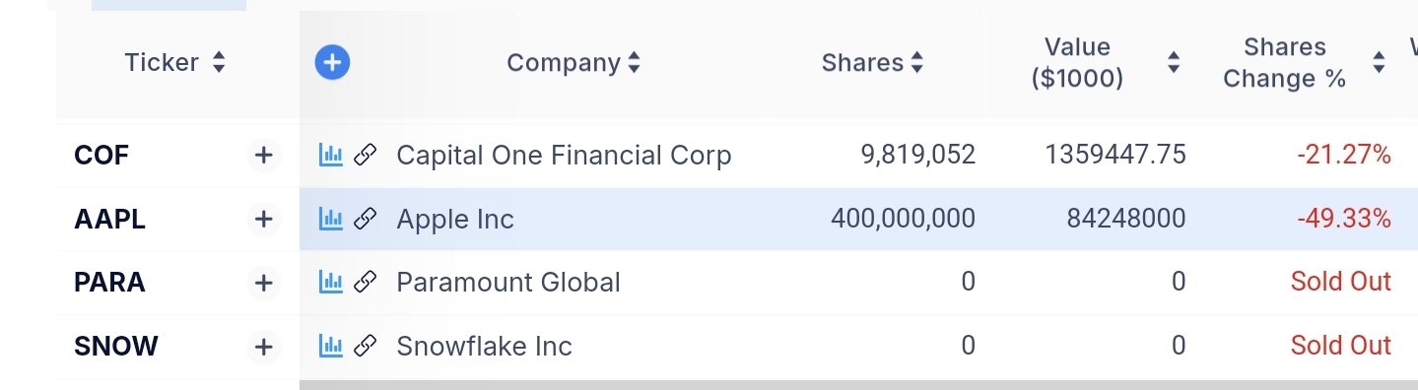Screen dimensions: 1418x390
Task: Expand the COF row plus button
Action: click(x=263, y=155)
